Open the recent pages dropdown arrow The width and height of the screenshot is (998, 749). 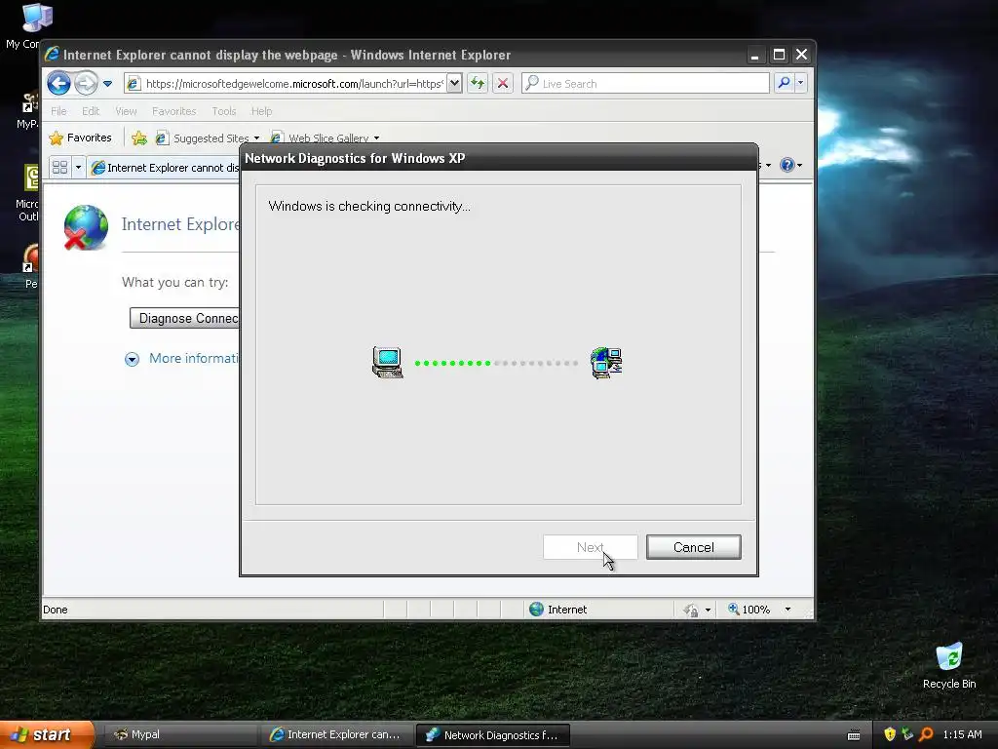107,84
